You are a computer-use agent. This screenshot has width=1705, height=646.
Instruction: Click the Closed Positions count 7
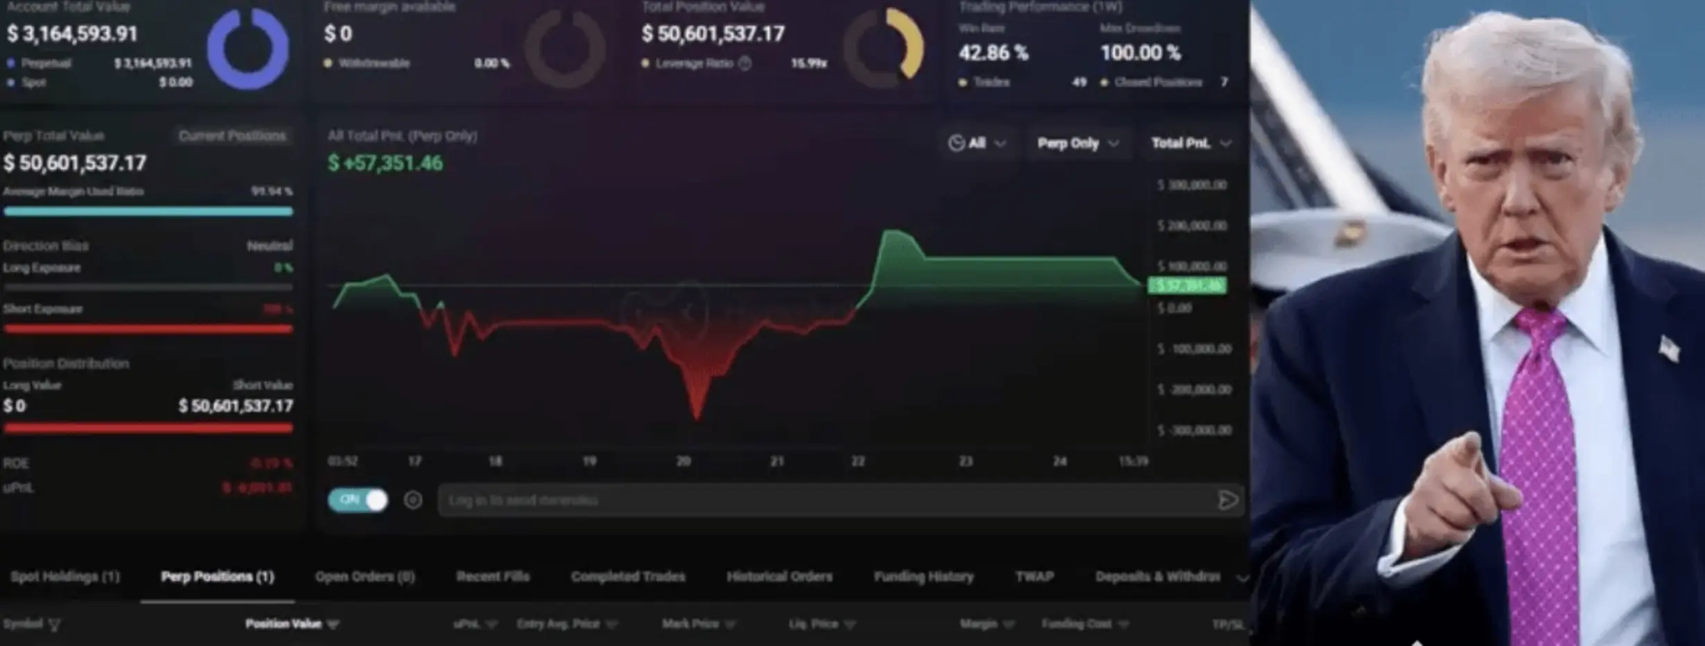1224,82
